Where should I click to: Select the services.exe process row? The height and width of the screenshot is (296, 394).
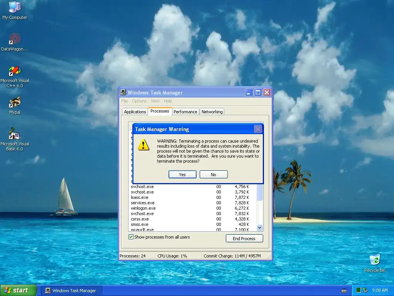click(x=193, y=203)
